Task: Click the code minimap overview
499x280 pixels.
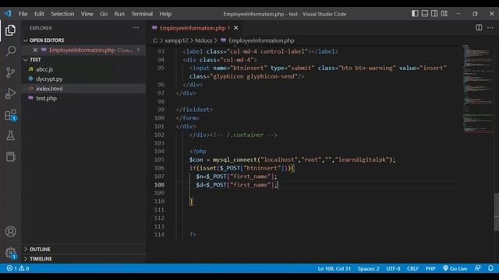Action: 477,89
